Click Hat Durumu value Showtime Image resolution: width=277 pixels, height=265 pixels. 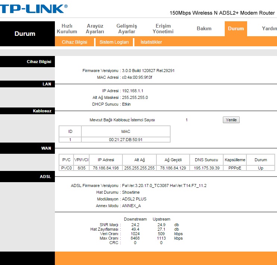coord(131,192)
